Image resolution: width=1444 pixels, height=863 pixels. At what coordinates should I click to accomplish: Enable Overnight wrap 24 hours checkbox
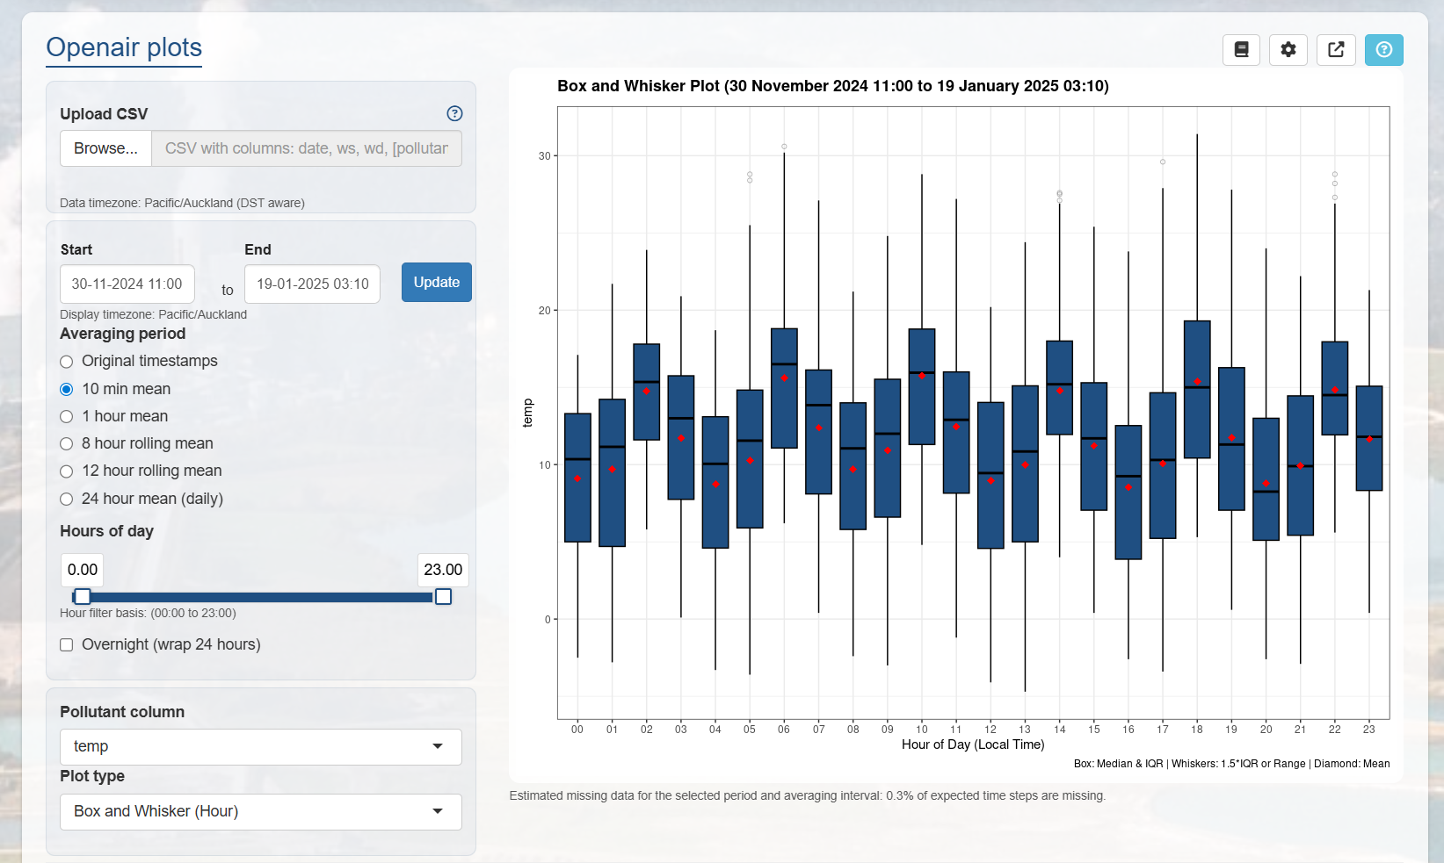pos(66,644)
